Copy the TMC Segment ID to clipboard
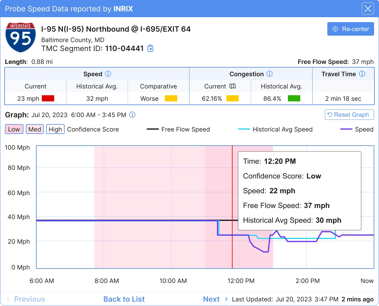Image resolution: width=379 pixels, height=306 pixels. (150, 49)
